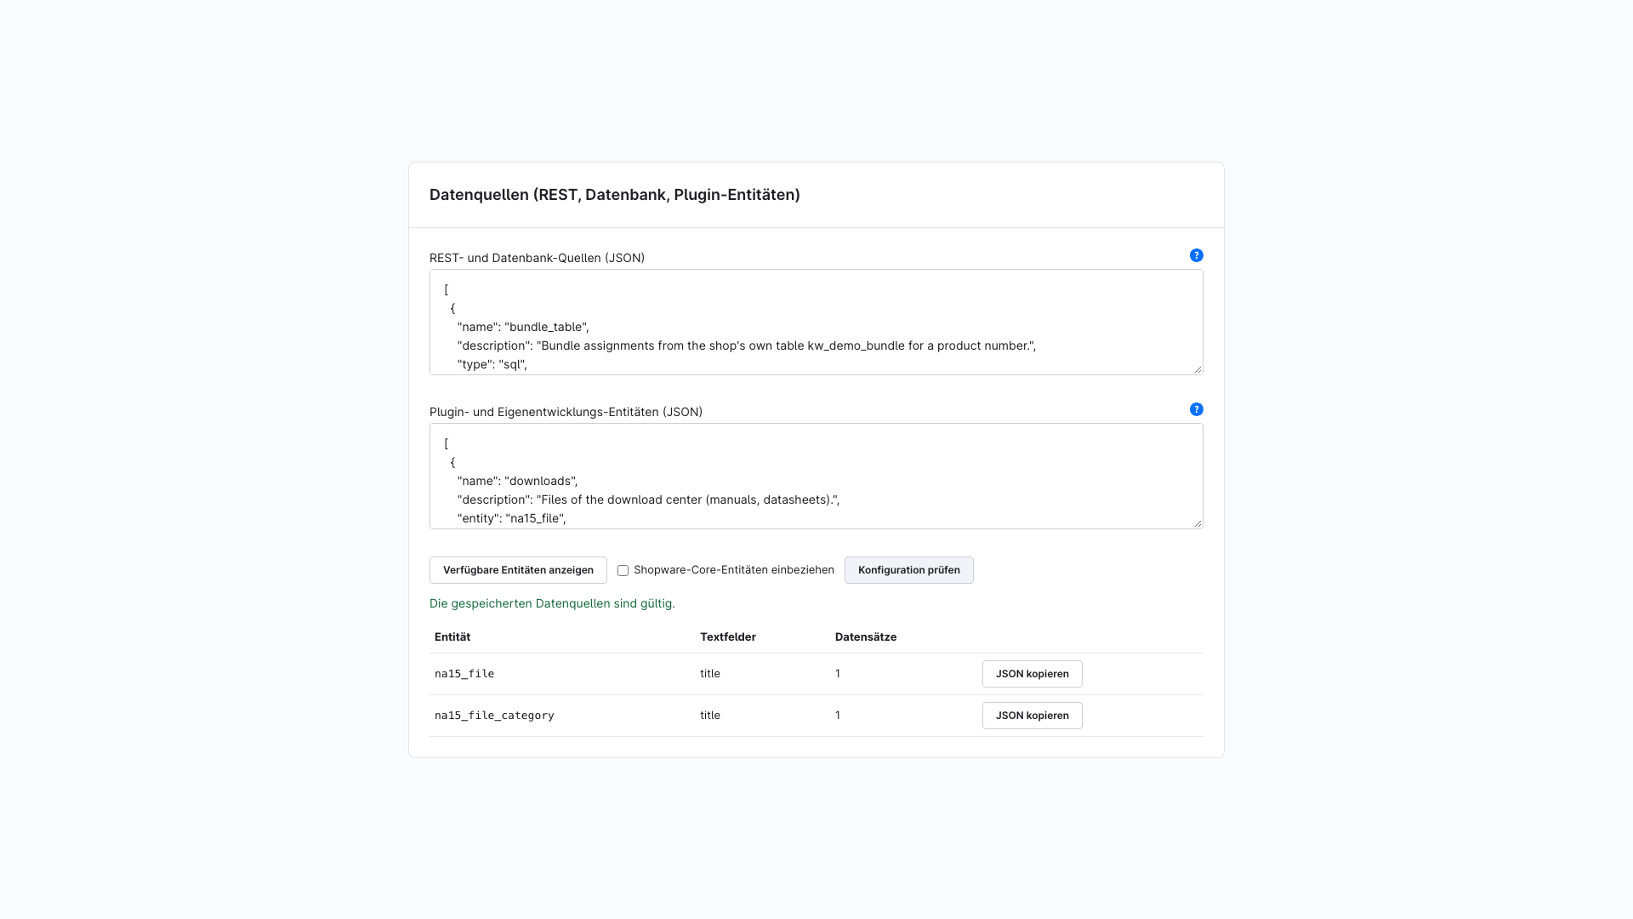Click title value in na15_file row

tap(710, 674)
